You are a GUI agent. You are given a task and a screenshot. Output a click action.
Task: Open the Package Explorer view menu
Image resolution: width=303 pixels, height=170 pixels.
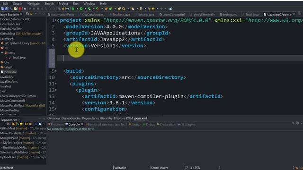[x=36, y=14]
